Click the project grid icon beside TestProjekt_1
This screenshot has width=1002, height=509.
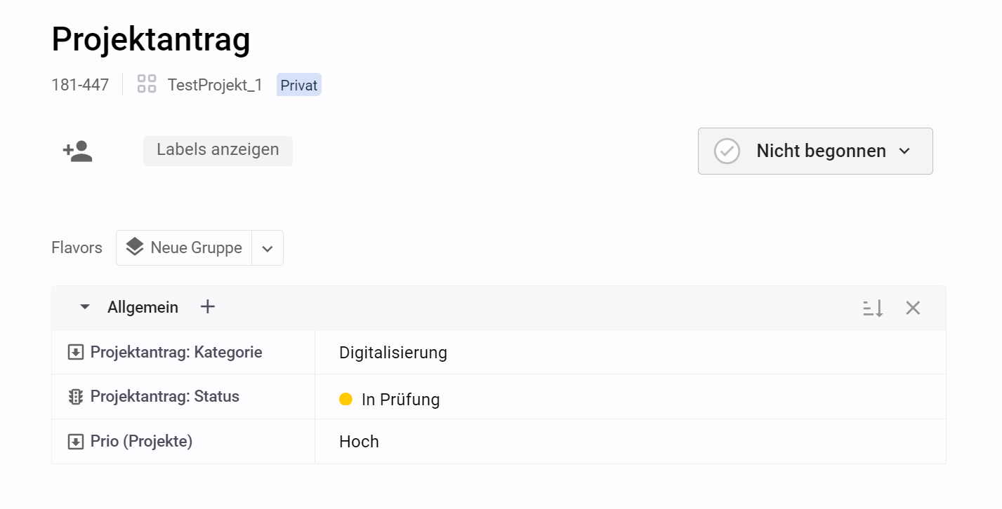click(147, 84)
